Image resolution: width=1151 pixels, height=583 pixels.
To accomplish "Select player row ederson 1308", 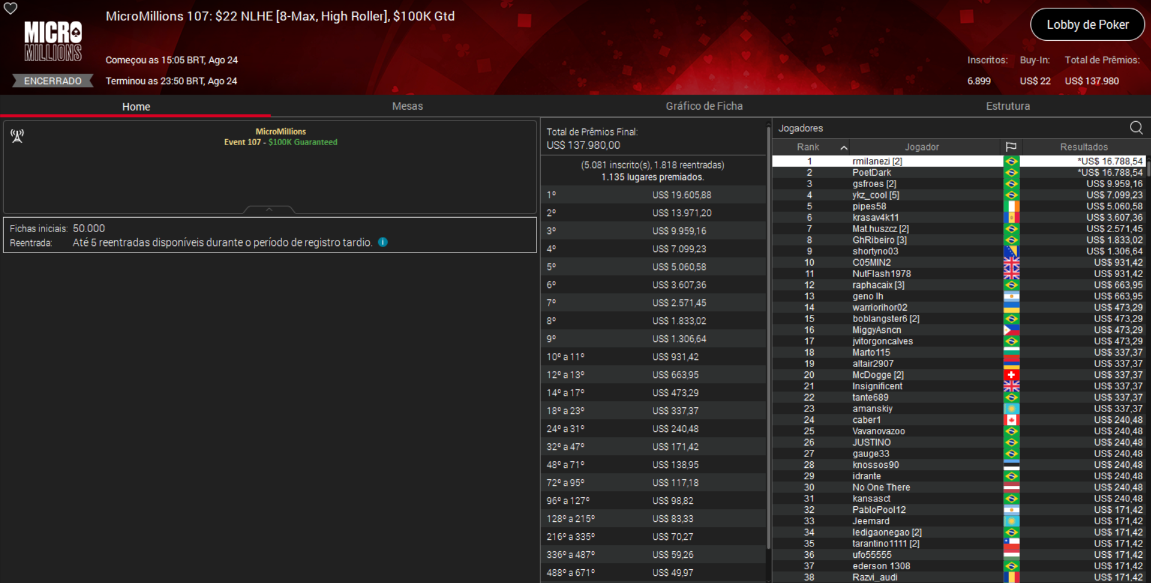I will tap(959, 566).
